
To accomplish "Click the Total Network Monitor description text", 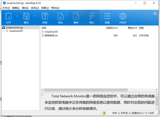I will coord(99,102).
